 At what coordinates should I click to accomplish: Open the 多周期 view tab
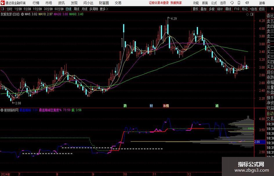(94, 9)
